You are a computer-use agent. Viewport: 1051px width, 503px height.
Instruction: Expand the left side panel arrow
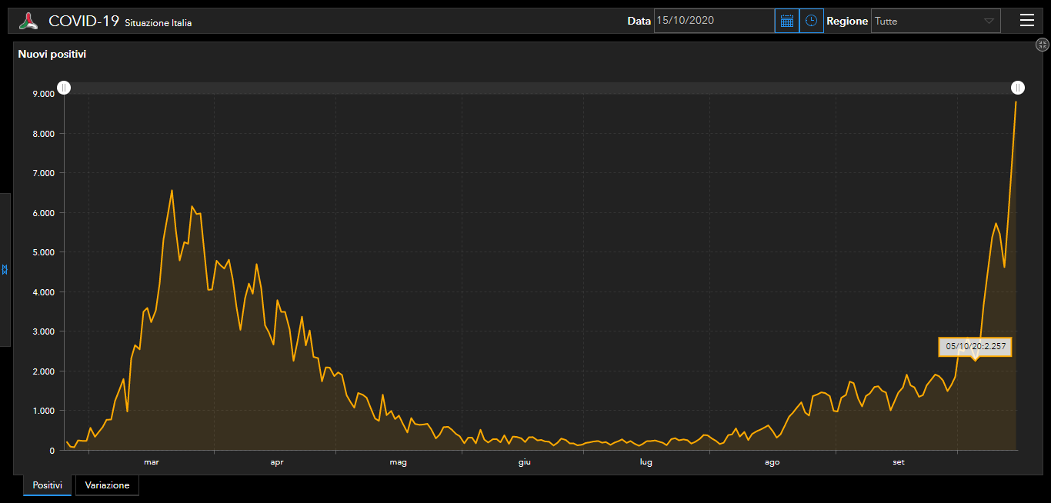tap(5, 269)
